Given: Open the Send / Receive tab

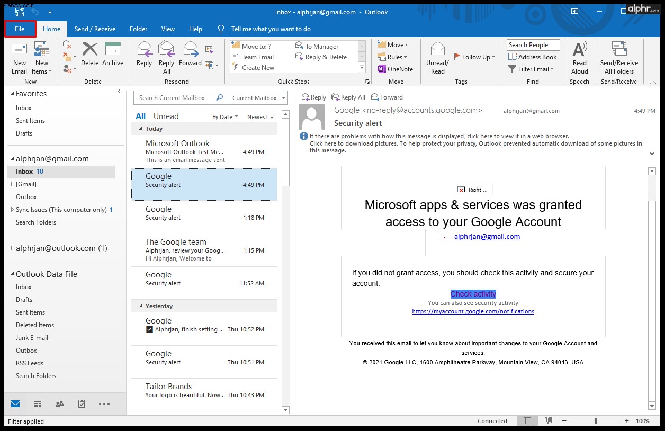Looking at the screenshot, I should 95,29.
